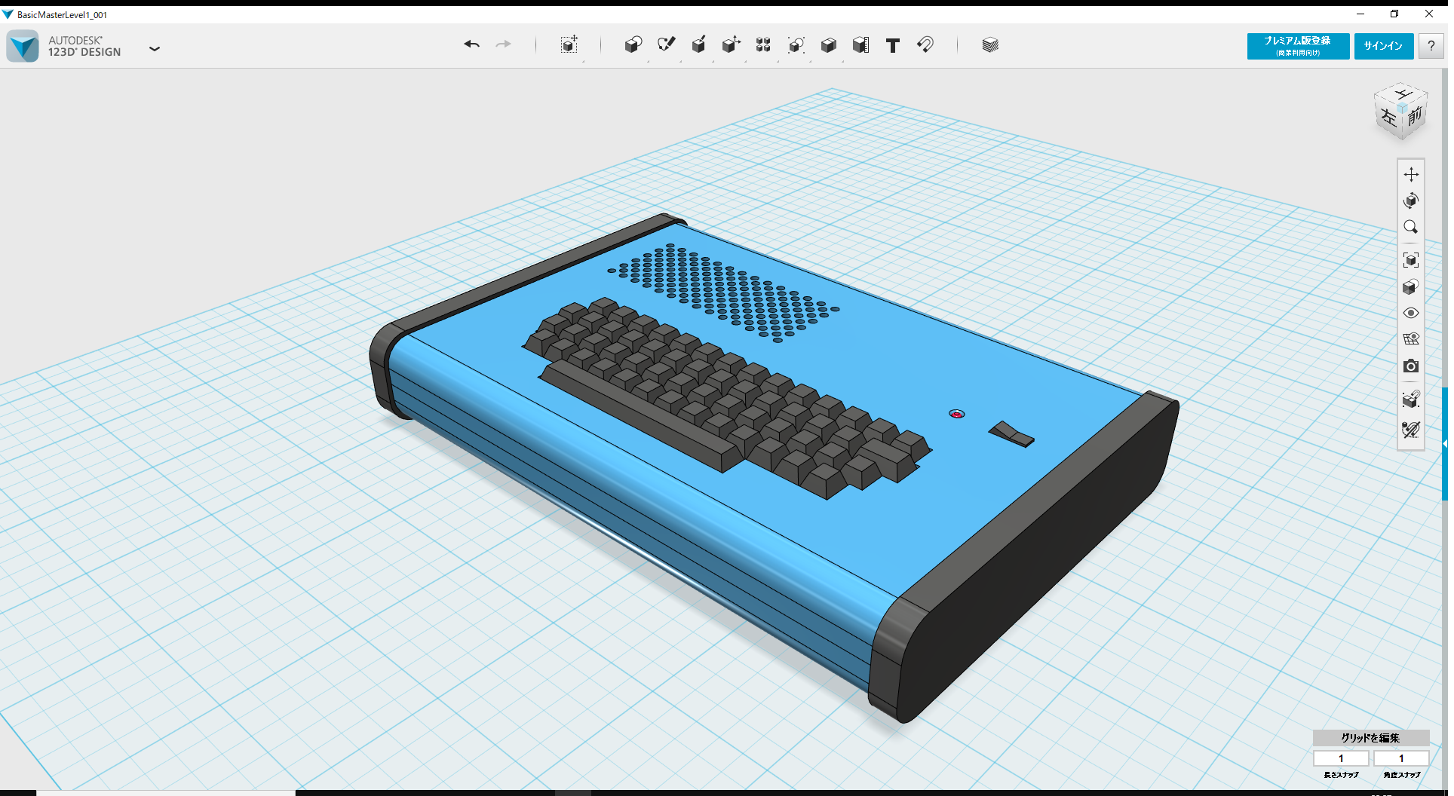Select the Text tool
The width and height of the screenshot is (1454, 796).
(893, 46)
